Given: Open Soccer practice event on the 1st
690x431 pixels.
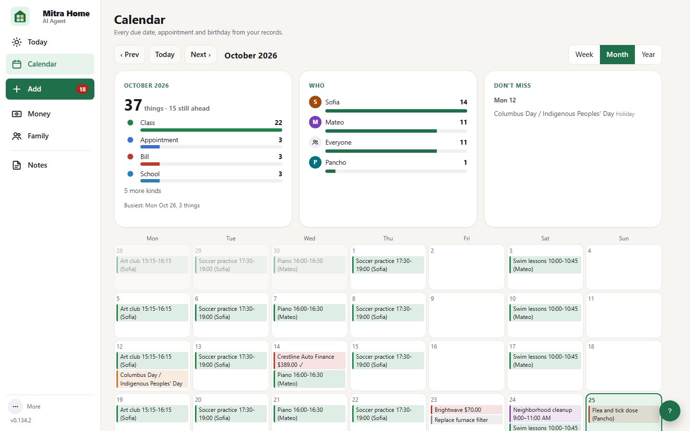Looking at the screenshot, I should coord(388,265).
